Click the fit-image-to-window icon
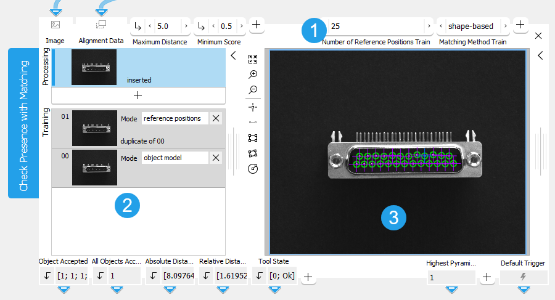This screenshot has height=300, width=555. [253, 59]
